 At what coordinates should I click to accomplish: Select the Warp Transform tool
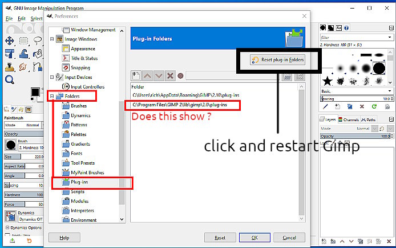point(24,54)
